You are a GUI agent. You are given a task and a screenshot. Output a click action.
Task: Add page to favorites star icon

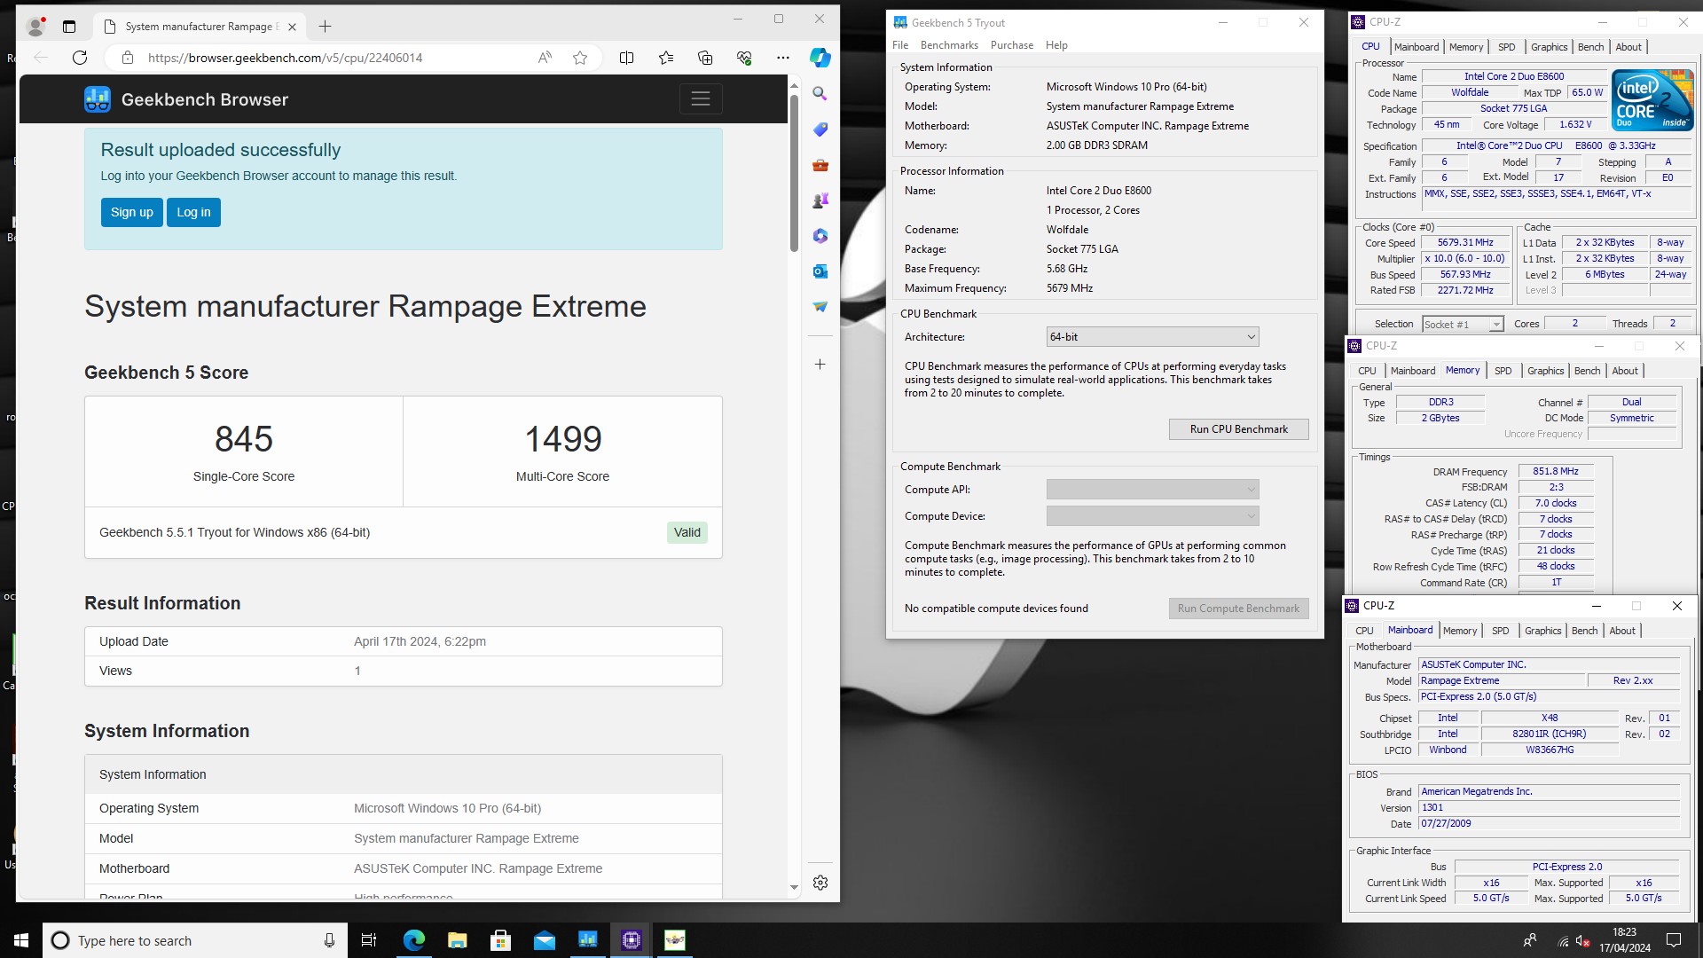click(580, 58)
